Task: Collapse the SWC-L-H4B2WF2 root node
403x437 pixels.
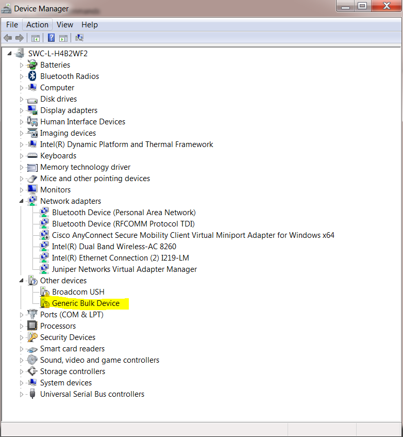Action: pos(9,53)
